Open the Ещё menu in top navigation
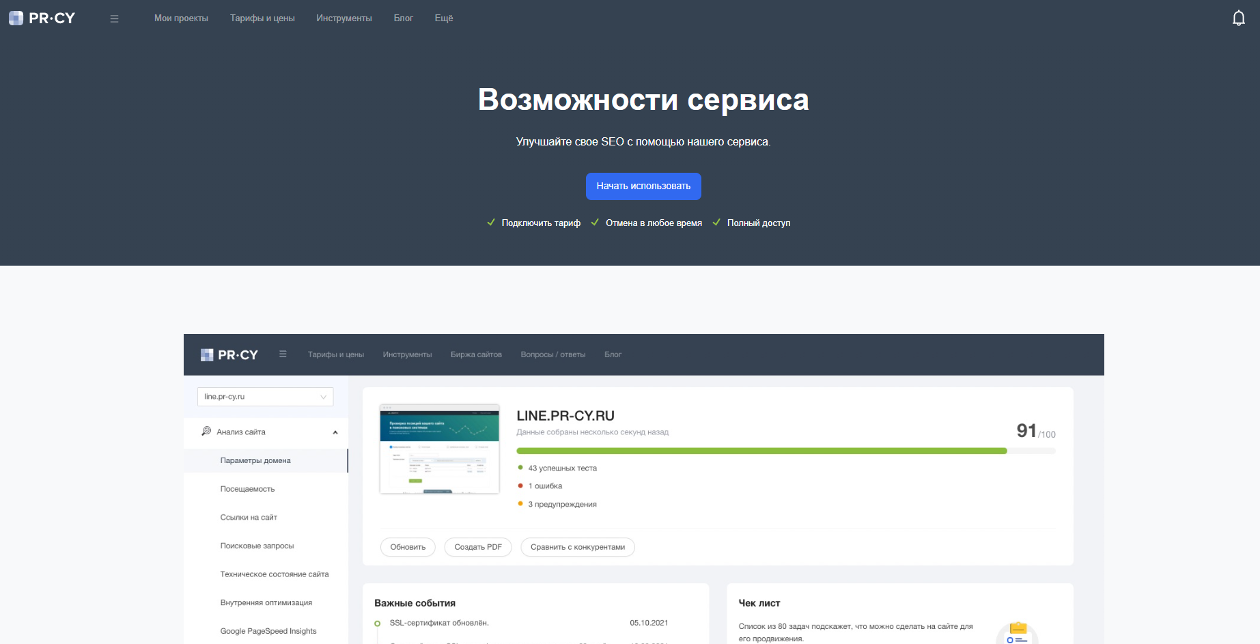This screenshot has width=1260, height=644. (x=443, y=18)
